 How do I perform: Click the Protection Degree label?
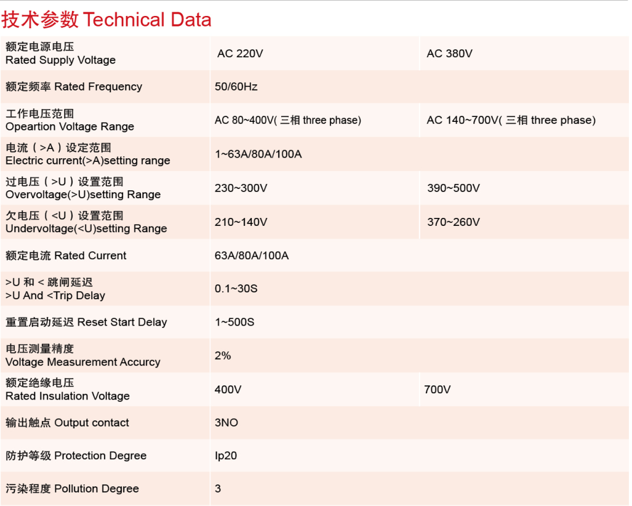pos(76,456)
